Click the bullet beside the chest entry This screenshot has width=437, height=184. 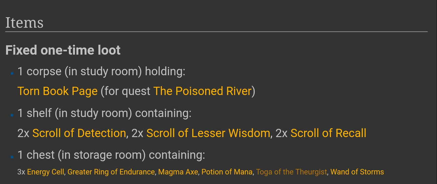point(12,157)
